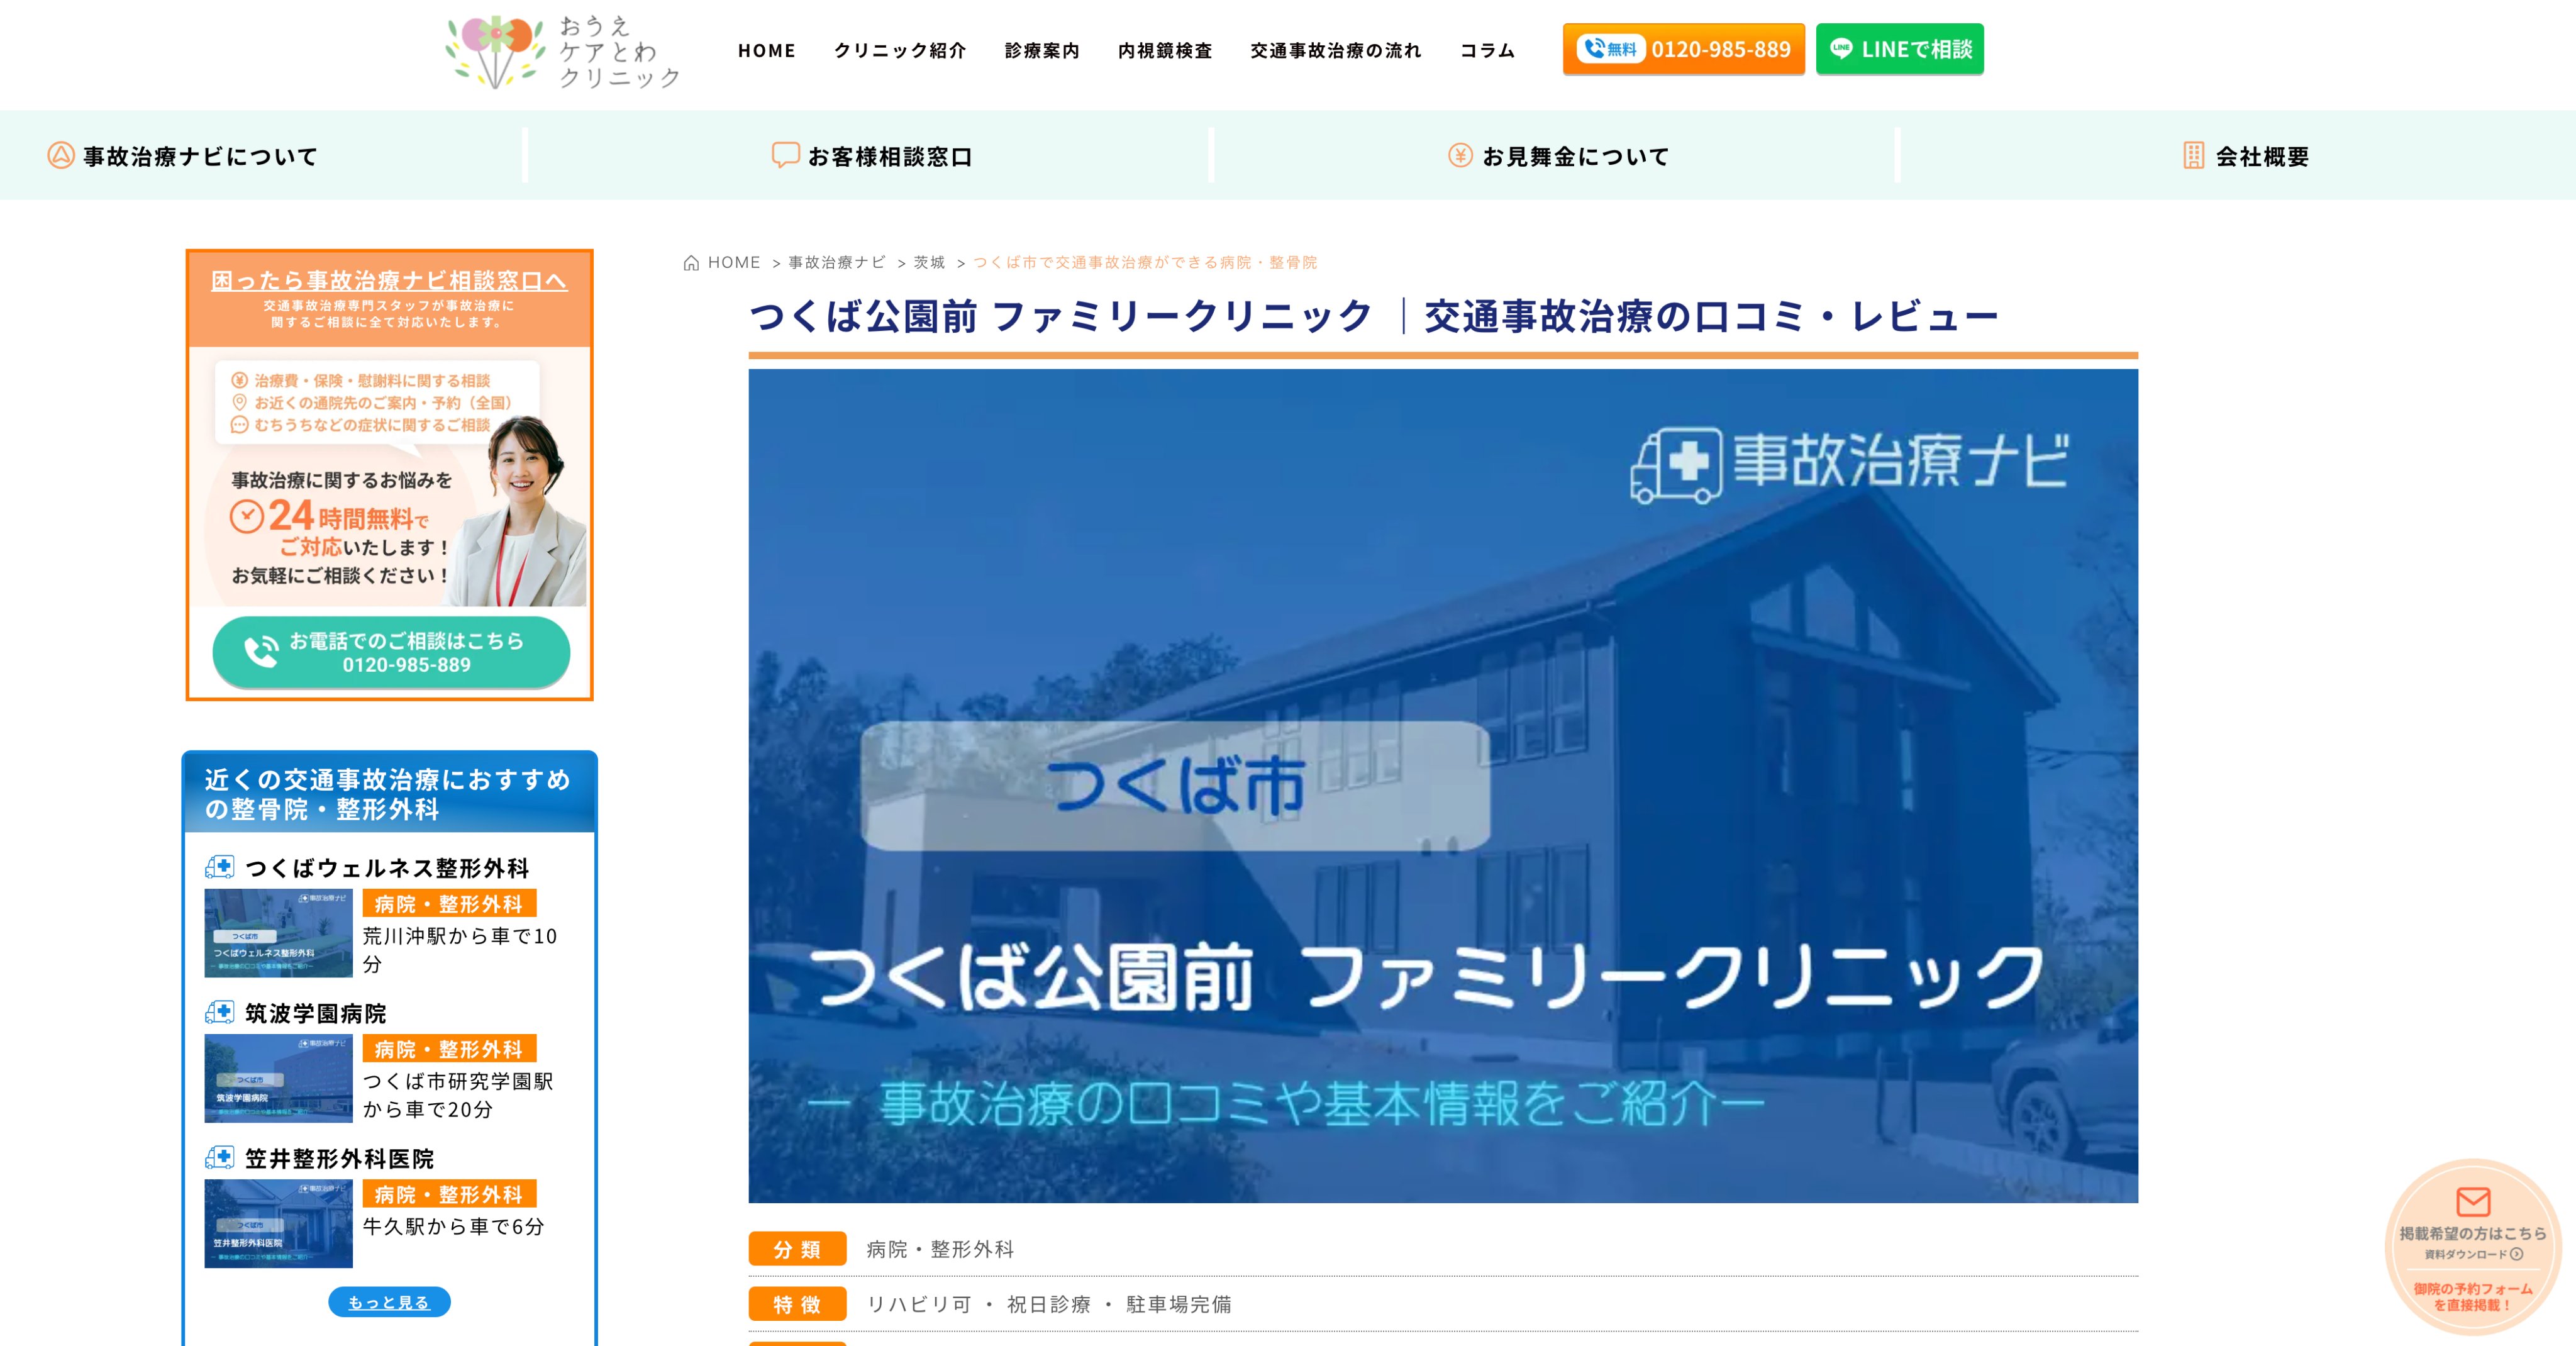Image resolution: width=2576 pixels, height=1346 pixels.
Task: Click the ambulance icon beside 筑波学園病院
Action: click(x=219, y=1012)
